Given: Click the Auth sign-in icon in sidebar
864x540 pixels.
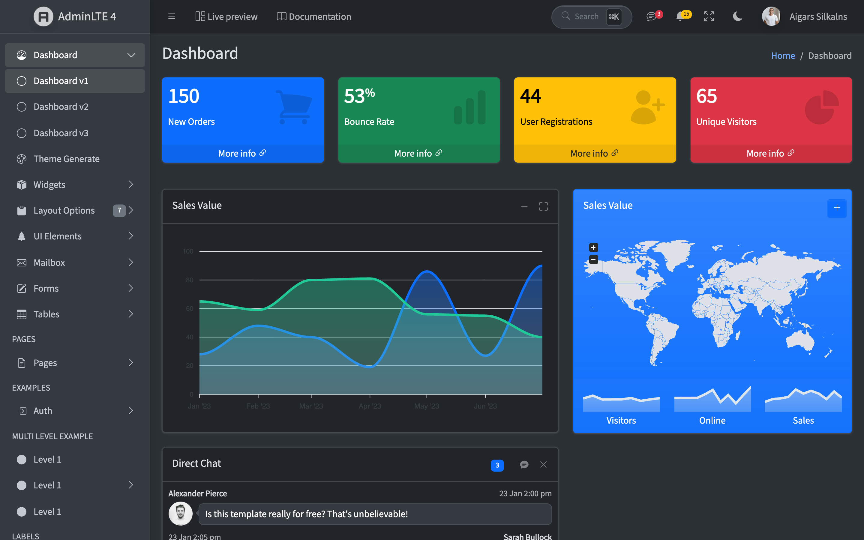Looking at the screenshot, I should [22, 411].
